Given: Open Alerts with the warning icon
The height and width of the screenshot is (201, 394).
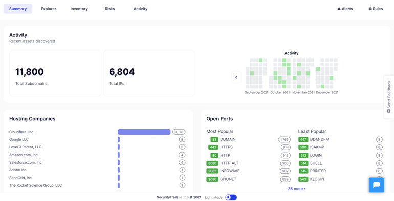Looking at the screenshot, I should 345,9.
